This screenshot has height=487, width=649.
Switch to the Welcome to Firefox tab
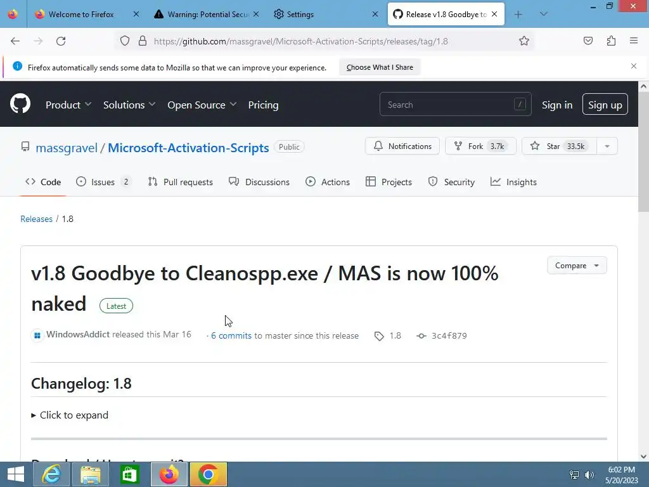[80, 15]
